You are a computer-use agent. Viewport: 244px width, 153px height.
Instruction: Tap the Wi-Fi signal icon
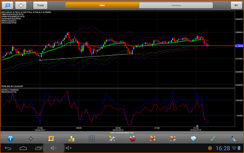[x=234, y=148]
